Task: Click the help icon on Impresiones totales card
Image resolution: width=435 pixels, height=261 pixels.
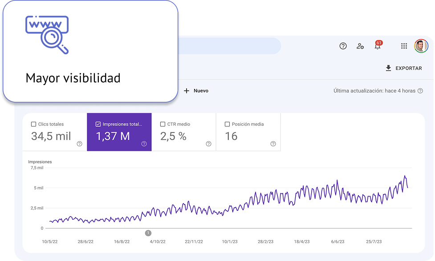Action: tap(144, 144)
